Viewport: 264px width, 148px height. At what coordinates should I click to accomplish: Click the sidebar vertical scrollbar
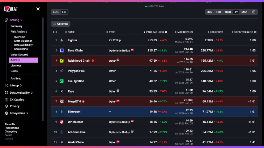coord(43,69)
